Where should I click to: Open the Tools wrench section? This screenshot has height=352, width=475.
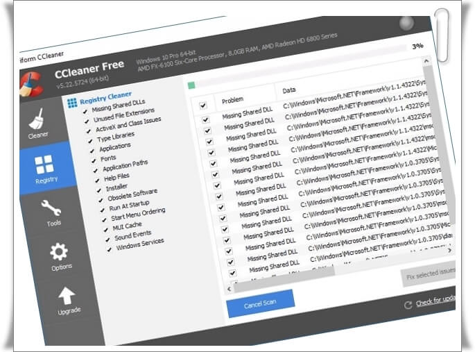51,213
